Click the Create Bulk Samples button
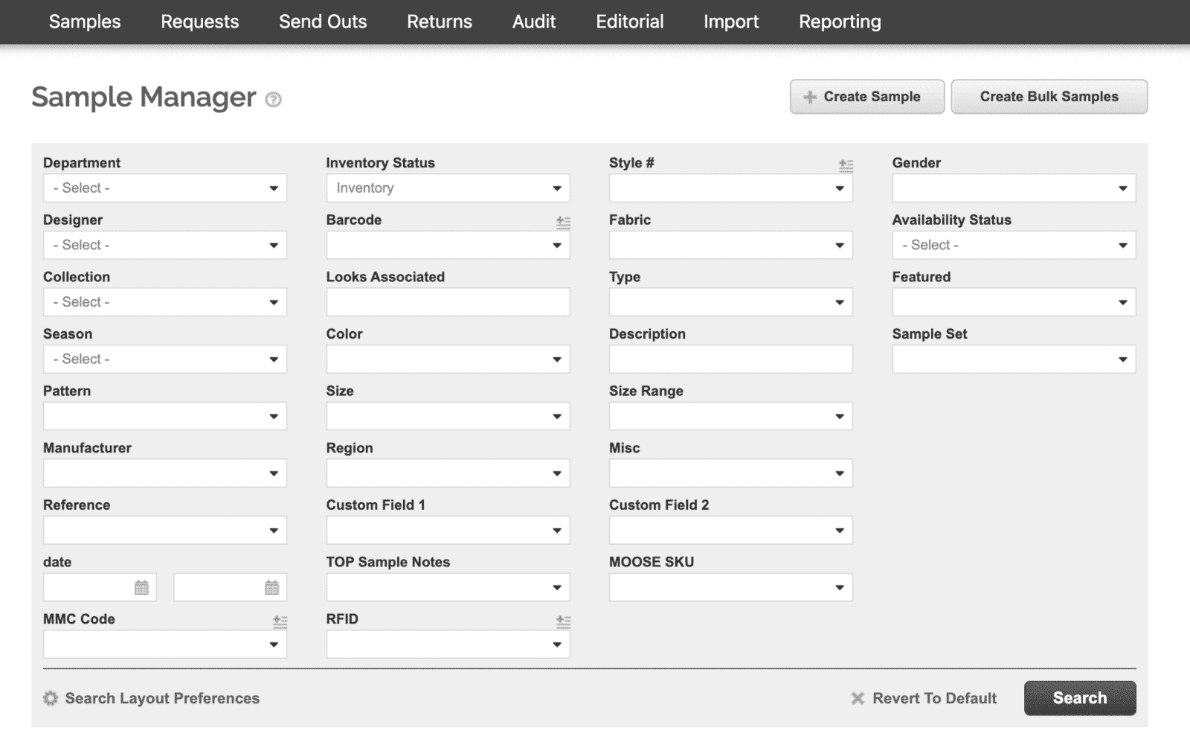 pyautogui.click(x=1049, y=96)
